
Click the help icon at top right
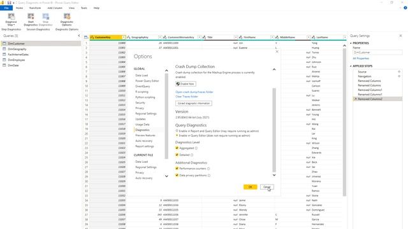pyautogui.click(x=405, y=8)
